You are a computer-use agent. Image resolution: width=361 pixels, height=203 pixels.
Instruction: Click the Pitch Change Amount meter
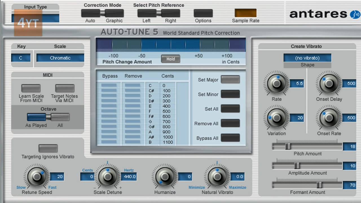pyautogui.click(x=171, y=45)
